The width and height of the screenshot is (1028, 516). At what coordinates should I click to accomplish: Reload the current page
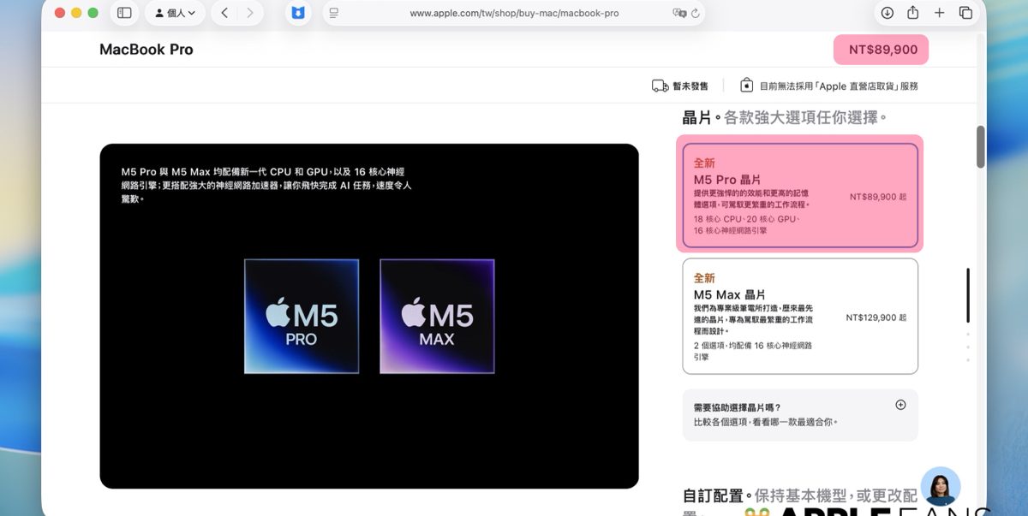pos(696,13)
